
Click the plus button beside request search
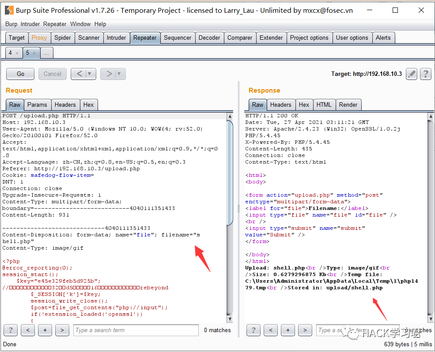(45, 330)
